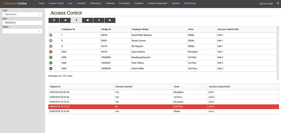Select the Ifty Qayyum name cell
The height and width of the screenshot is (133, 281).
159,46
